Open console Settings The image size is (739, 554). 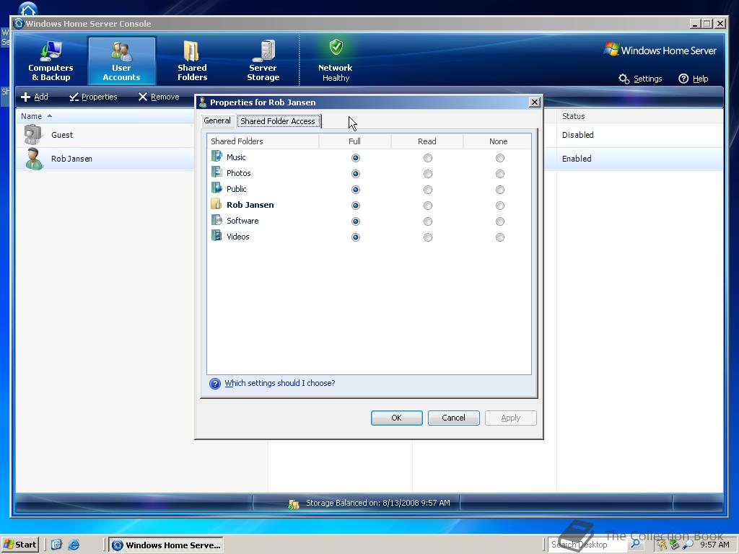[x=641, y=79]
